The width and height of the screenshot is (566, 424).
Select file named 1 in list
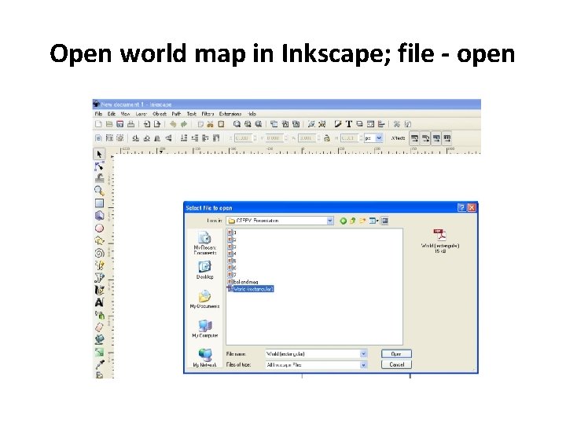232,232
